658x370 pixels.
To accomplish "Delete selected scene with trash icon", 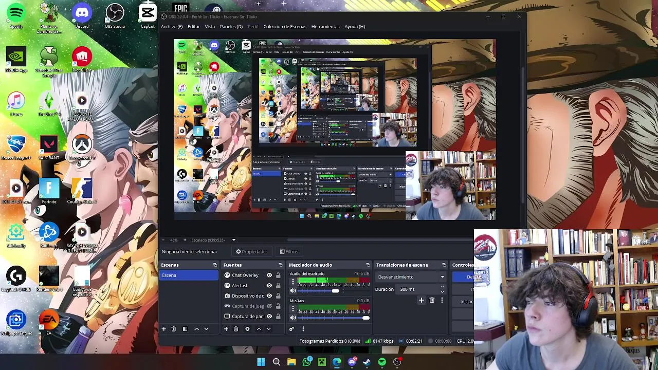I will 173,329.
